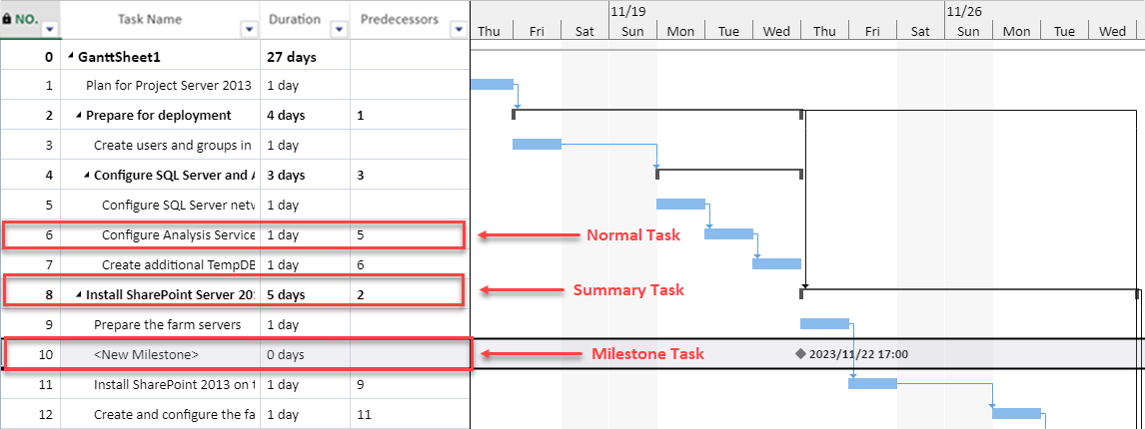Viewport: 1145px width, 429px height.
Task: Open the NO. column filter dropdown
Action: coord(50,29)
